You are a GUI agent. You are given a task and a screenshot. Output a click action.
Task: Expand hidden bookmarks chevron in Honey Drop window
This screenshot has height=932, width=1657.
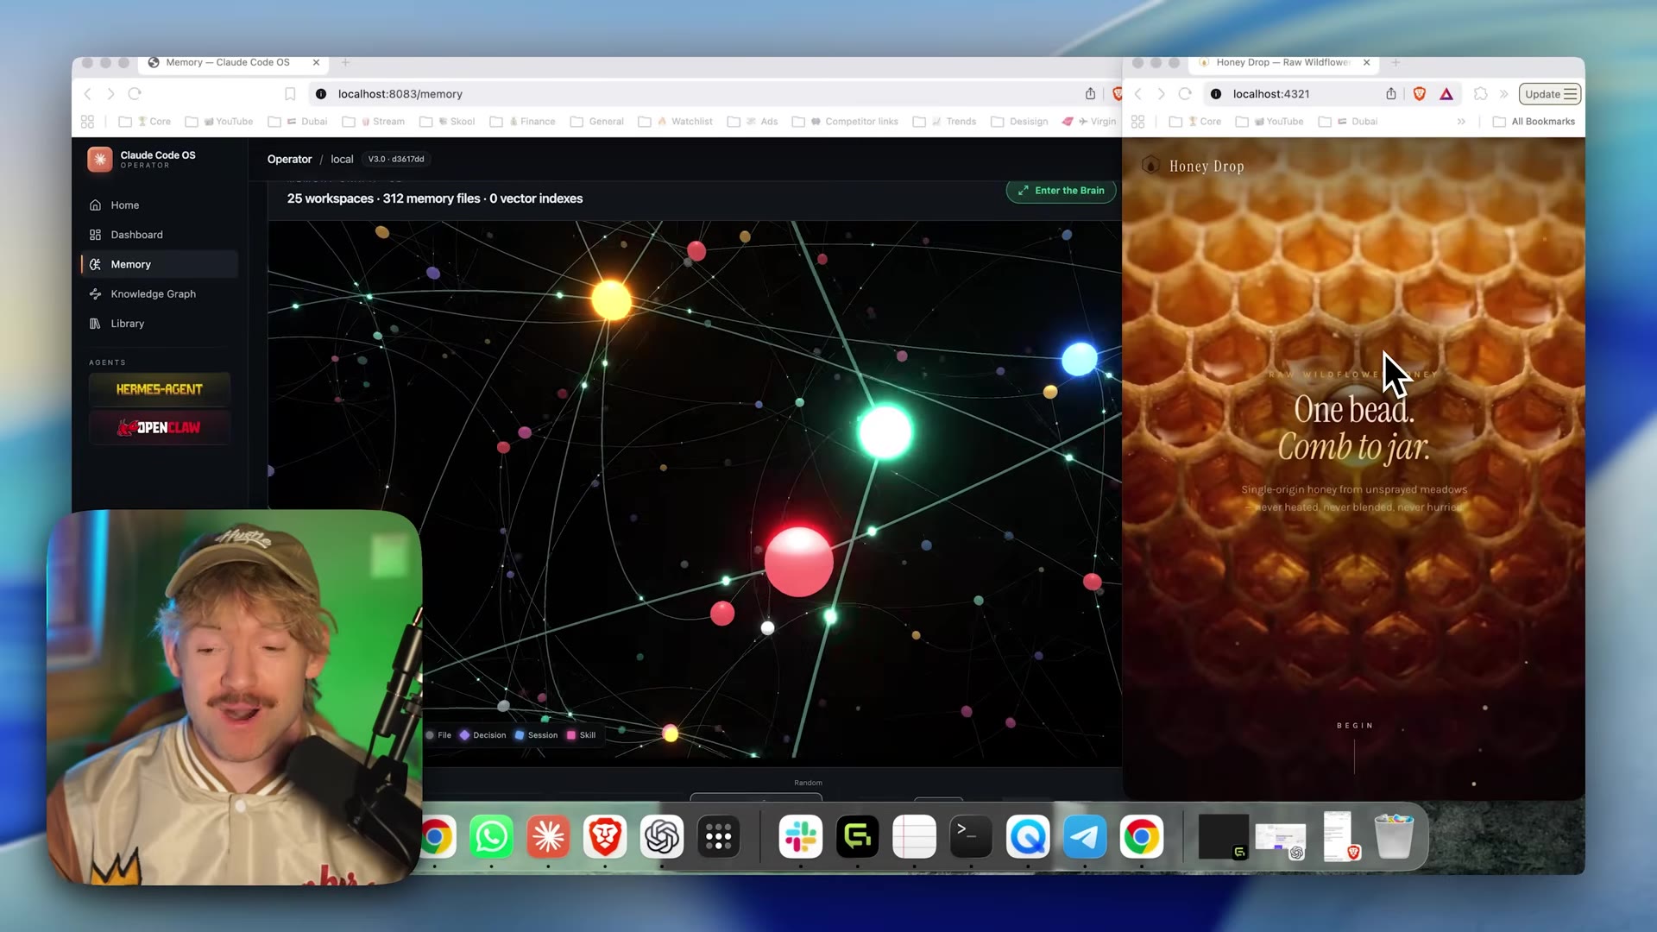click(1461, 122)
